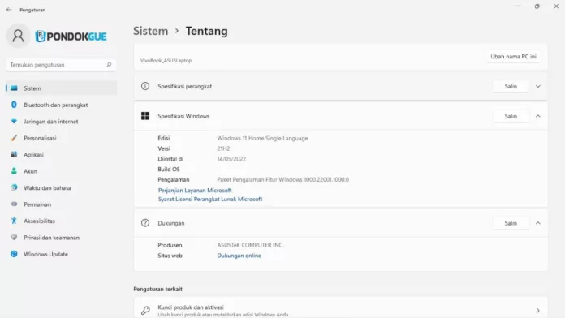Click the Akun person icon

14,171
